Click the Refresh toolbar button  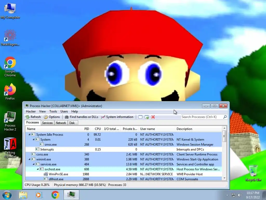pos(33,117)
